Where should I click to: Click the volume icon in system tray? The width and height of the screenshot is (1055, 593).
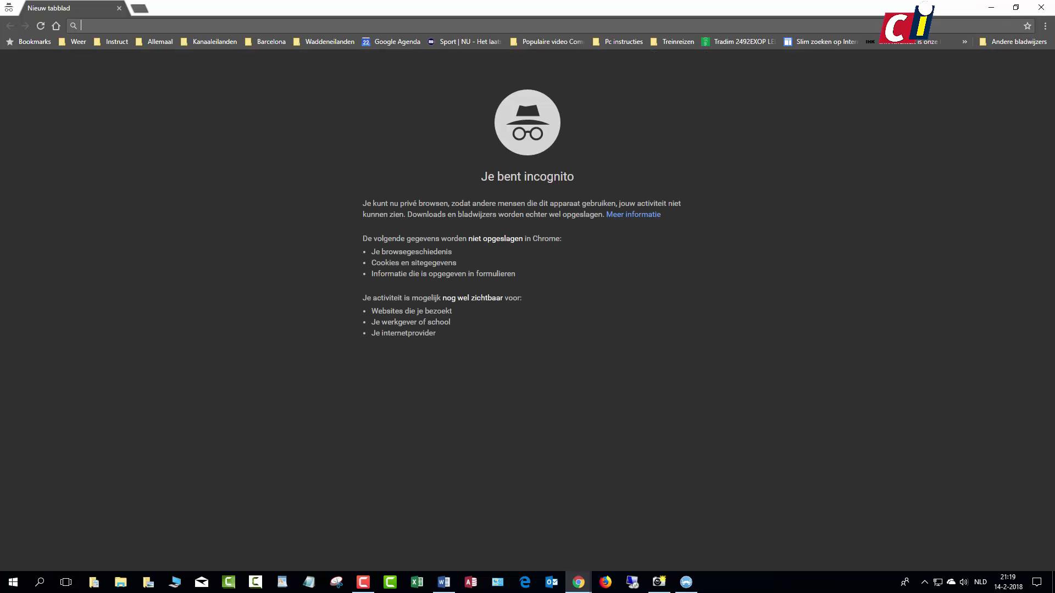pyautogui.click(x=964, y=582)
